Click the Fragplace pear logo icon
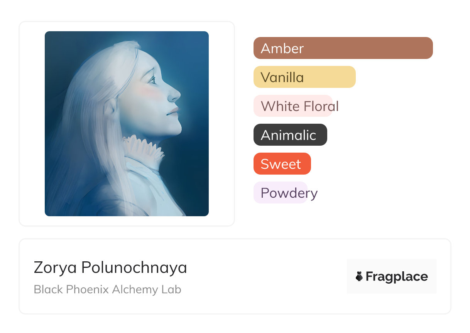This screenshot has width=470, height=333. point(359,276)
